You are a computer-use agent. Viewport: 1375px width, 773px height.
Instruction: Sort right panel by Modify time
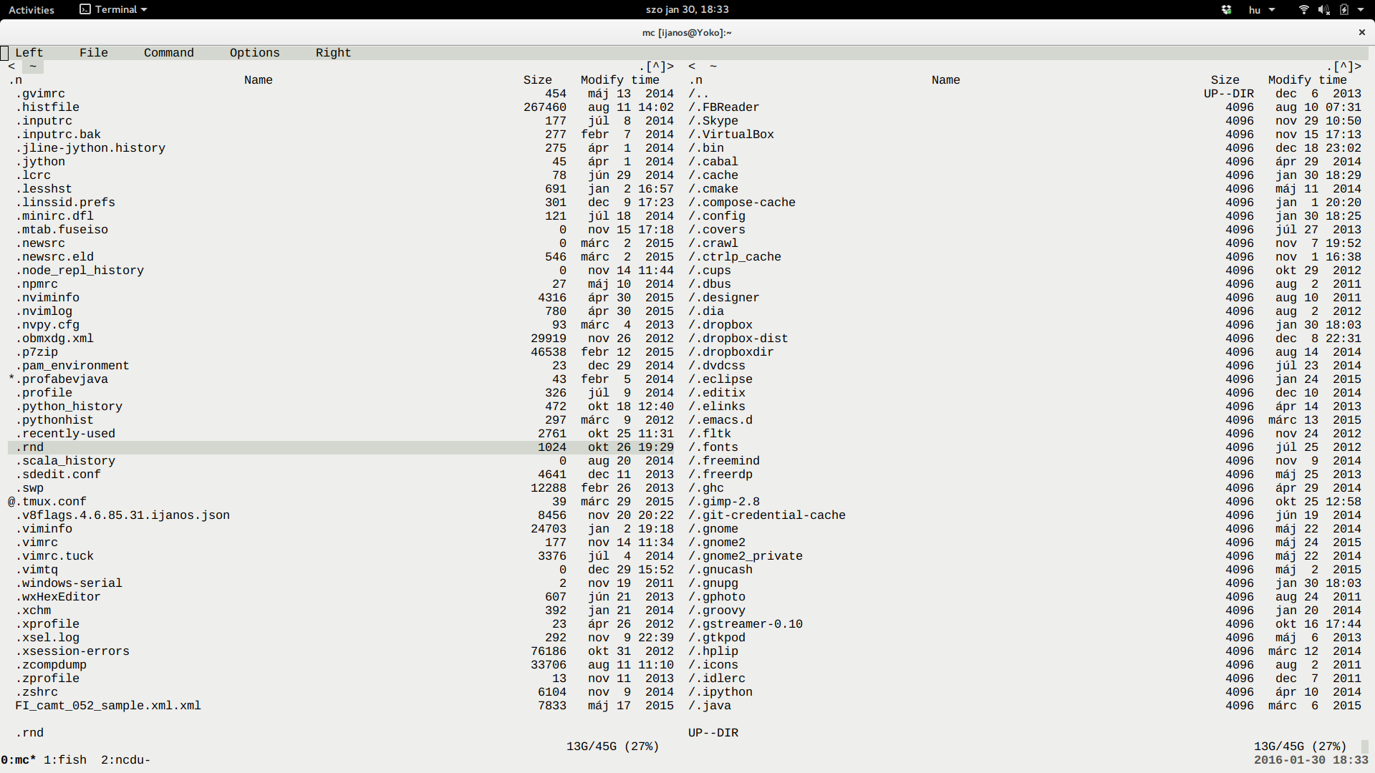[1307, 80]
